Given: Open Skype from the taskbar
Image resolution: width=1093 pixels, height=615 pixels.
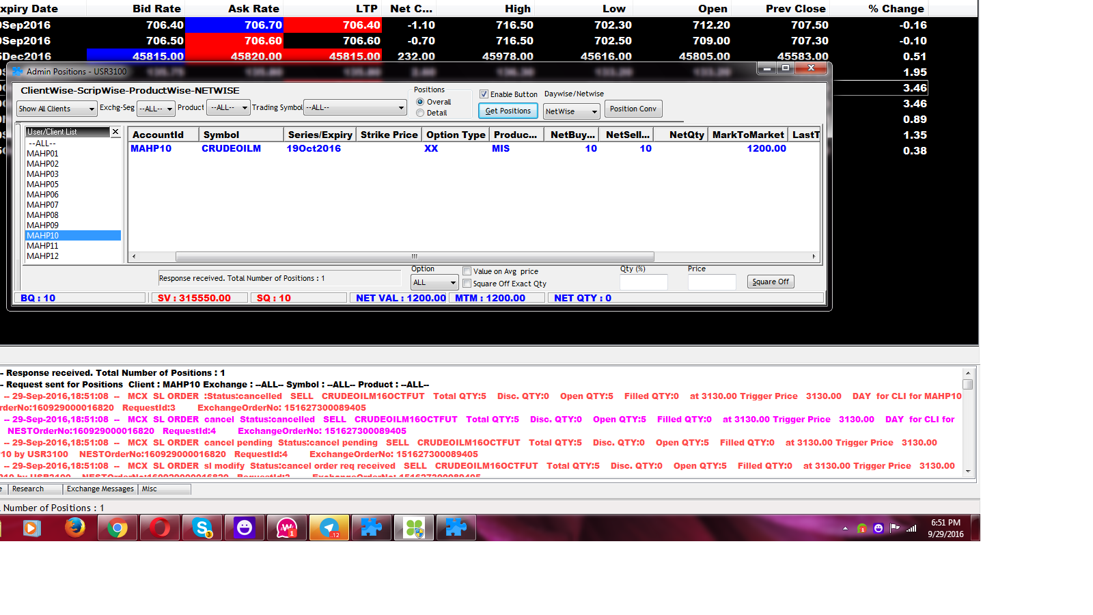Looking at the screenshot, I should (x=202, y=528).
